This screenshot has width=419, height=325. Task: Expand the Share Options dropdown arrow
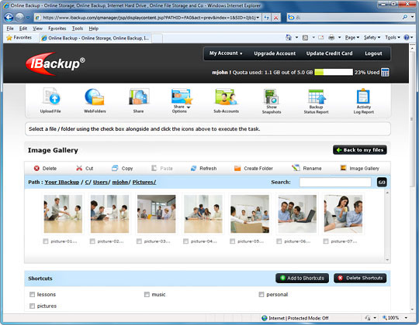pos(189,108)
